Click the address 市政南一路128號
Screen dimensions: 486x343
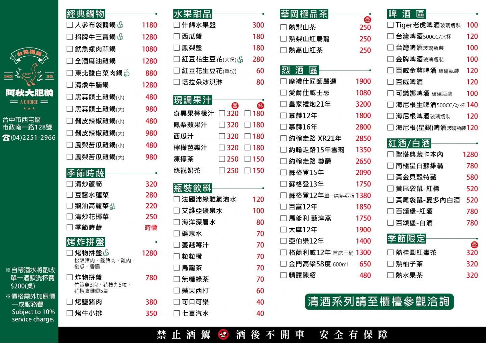point(27,127)
